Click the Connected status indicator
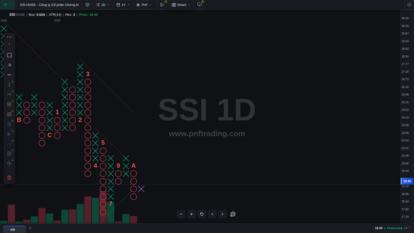 393,228
